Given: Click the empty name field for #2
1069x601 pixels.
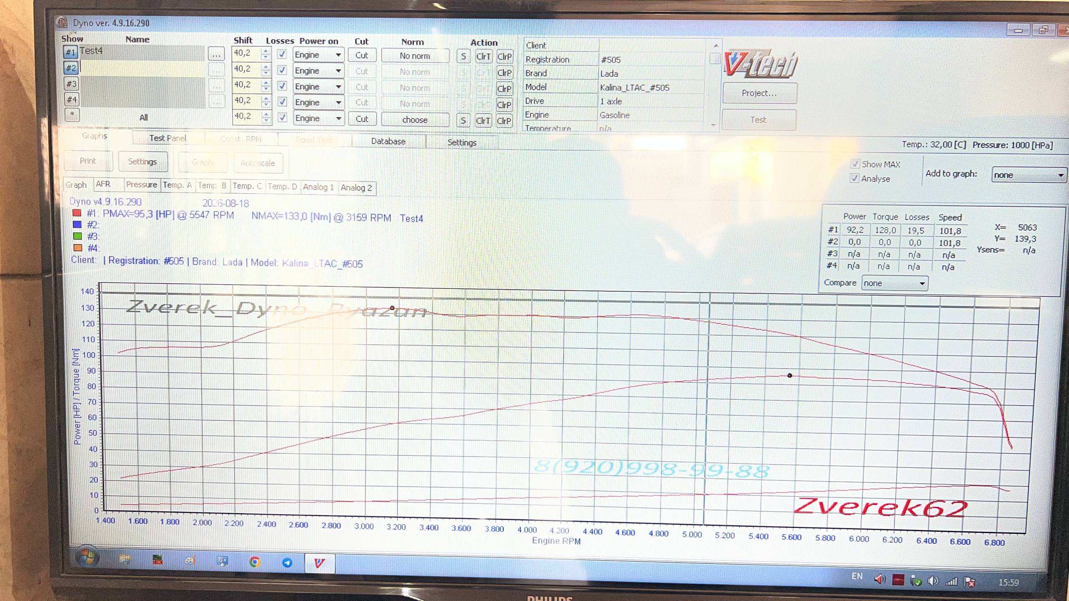Looking at the screenshot, I should 142,68.
